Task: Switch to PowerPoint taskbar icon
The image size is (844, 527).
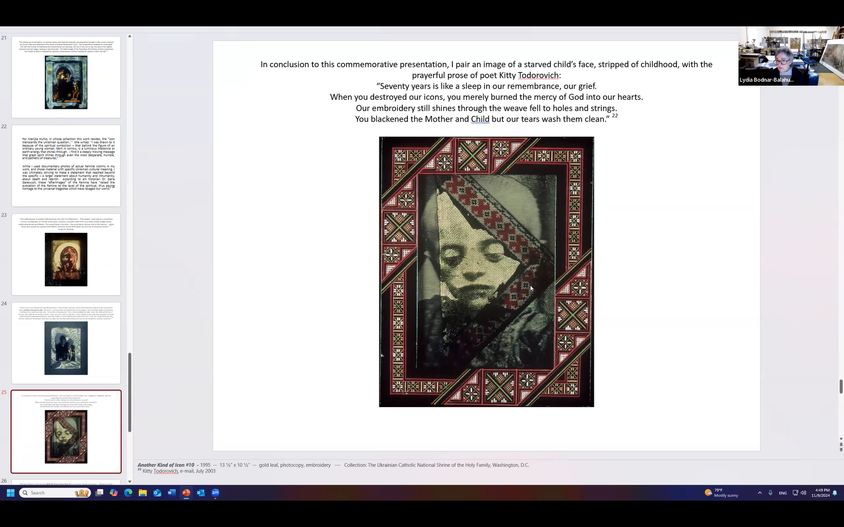Action: tap(186, 493)
